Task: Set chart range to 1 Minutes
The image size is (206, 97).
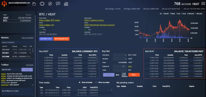Action: pyautogui.click(x=199, y=14)
